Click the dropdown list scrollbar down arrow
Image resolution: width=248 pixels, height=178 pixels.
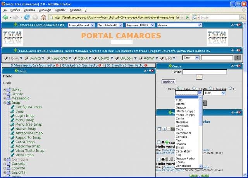click(200, 166)
